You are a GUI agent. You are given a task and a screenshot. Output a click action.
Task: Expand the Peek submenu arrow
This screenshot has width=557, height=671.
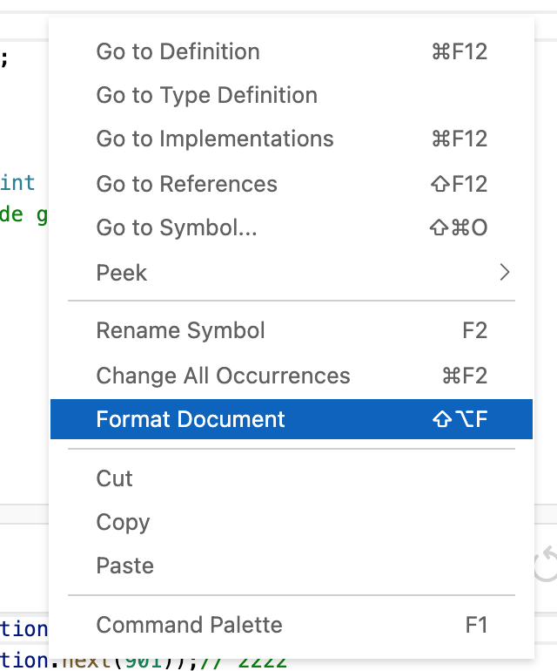pyautogui.click(x=504, y=273)
